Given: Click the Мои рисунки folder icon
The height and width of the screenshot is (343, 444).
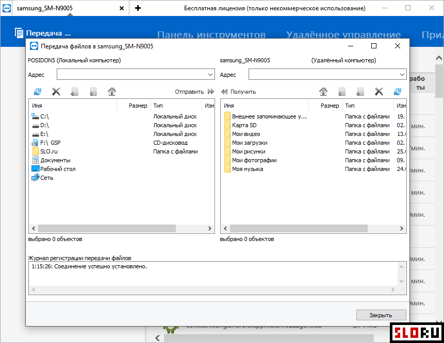Looking at the screenshot, I should [x=227, y=151].
